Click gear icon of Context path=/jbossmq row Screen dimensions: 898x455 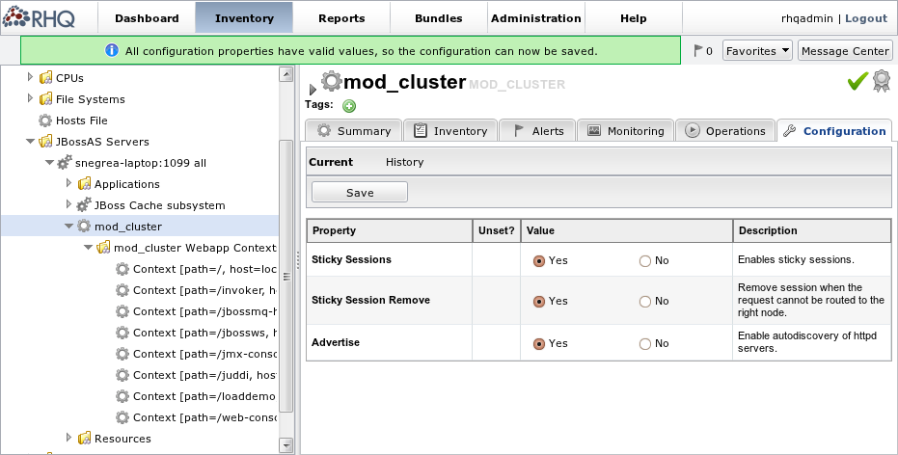point(122,311)
